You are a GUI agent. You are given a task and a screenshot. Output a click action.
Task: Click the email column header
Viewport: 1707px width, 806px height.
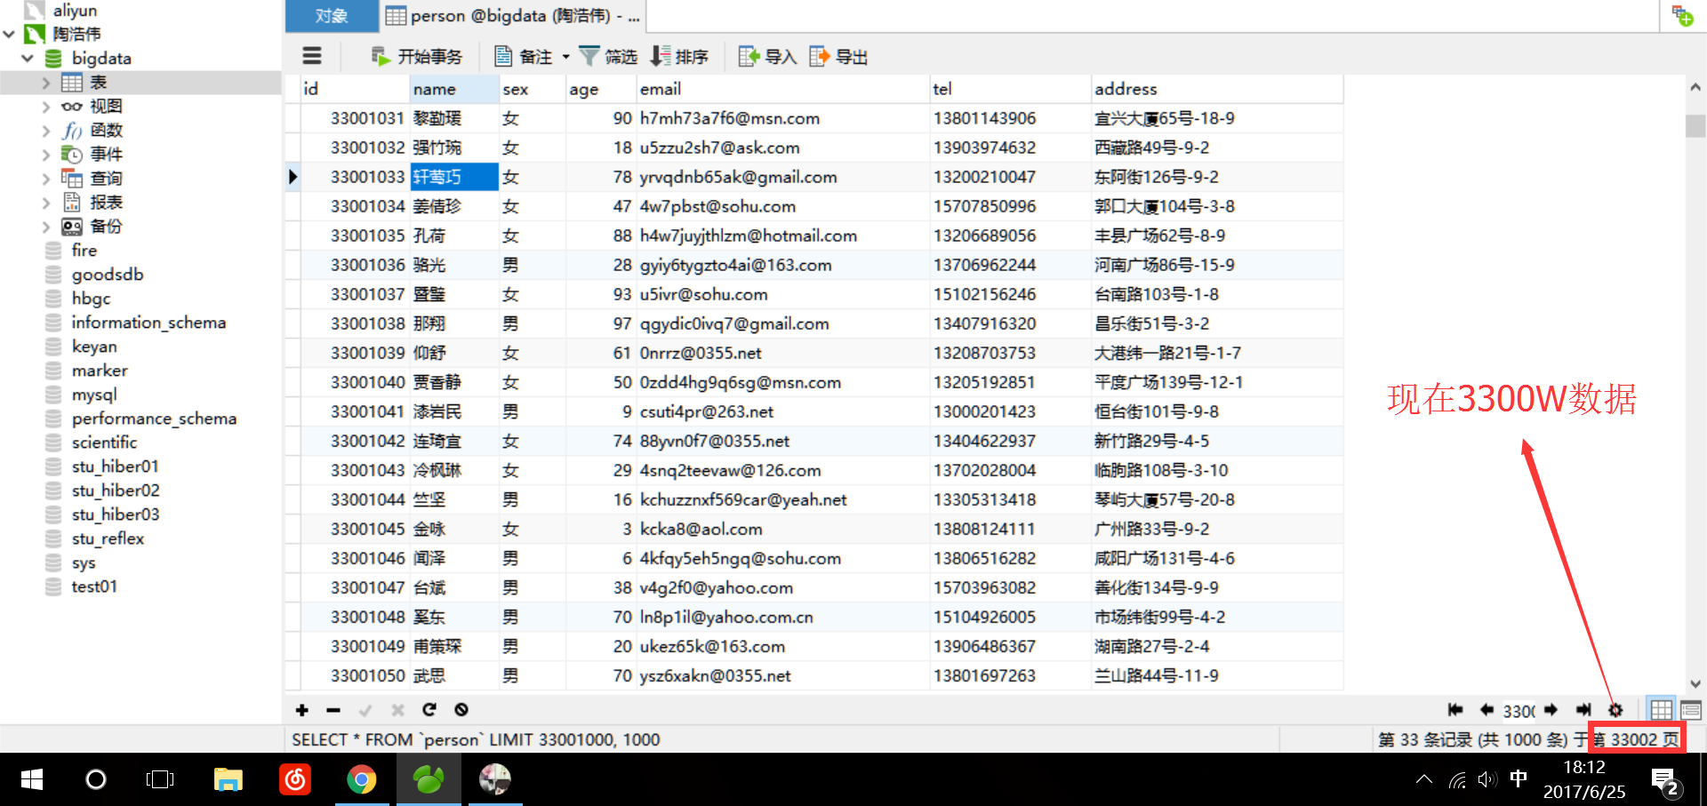pos(782,89)
